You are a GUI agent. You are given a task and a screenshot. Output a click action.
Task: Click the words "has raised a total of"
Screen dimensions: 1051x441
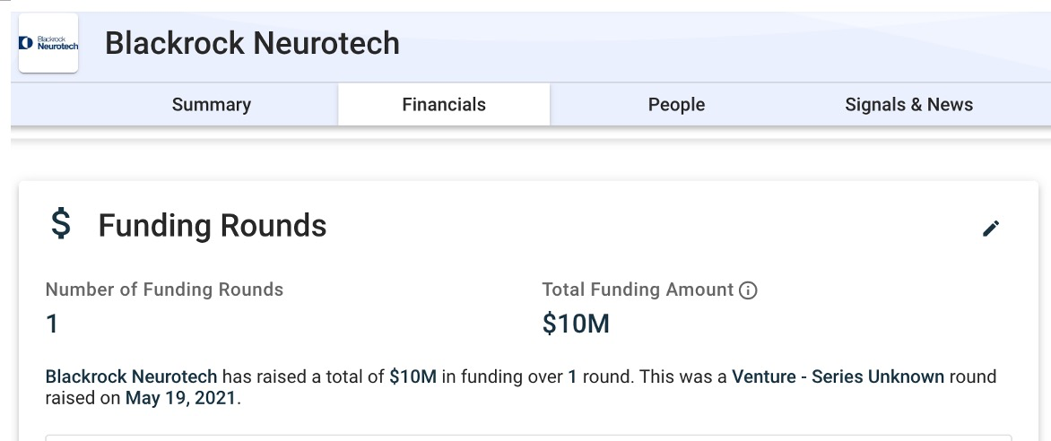[x=303, y=376]
